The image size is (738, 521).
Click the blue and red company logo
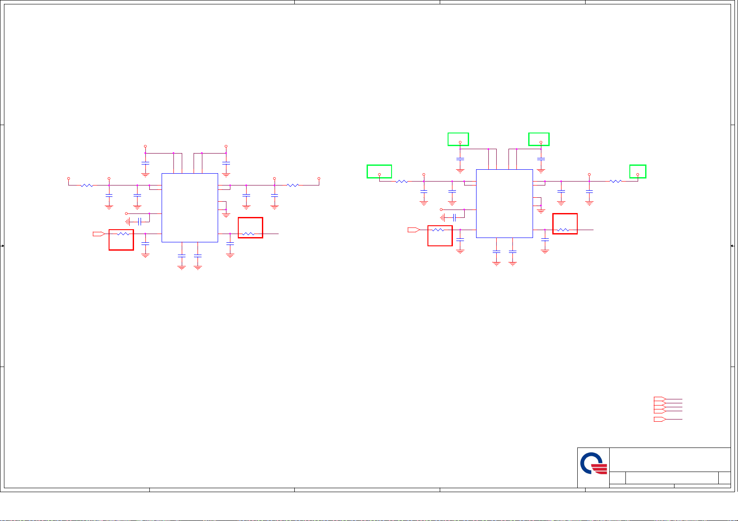click(x=593, y=464)
